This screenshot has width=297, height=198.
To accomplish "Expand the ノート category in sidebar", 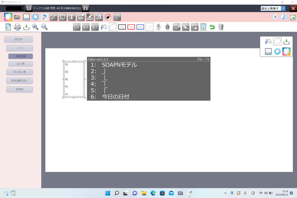I will pyautogui.click(x=19, y=48).
